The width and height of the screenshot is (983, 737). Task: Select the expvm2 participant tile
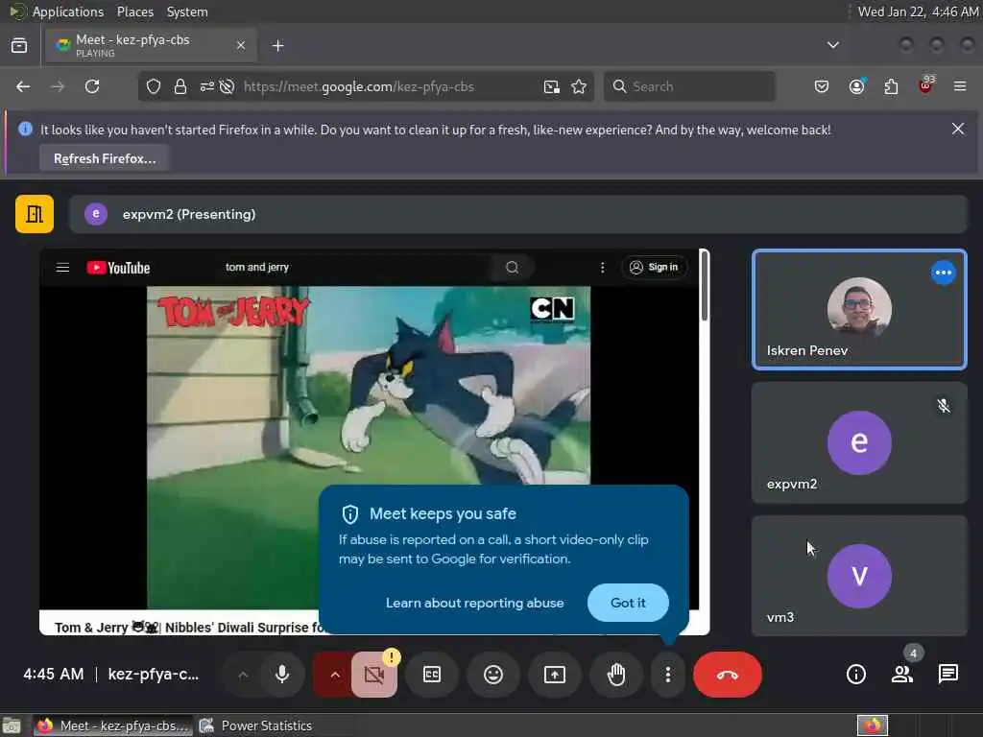859,442
